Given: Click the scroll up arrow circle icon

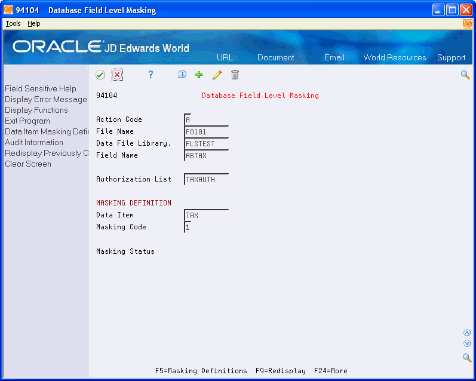Looking at the screenshot, I should coord(467,333).
